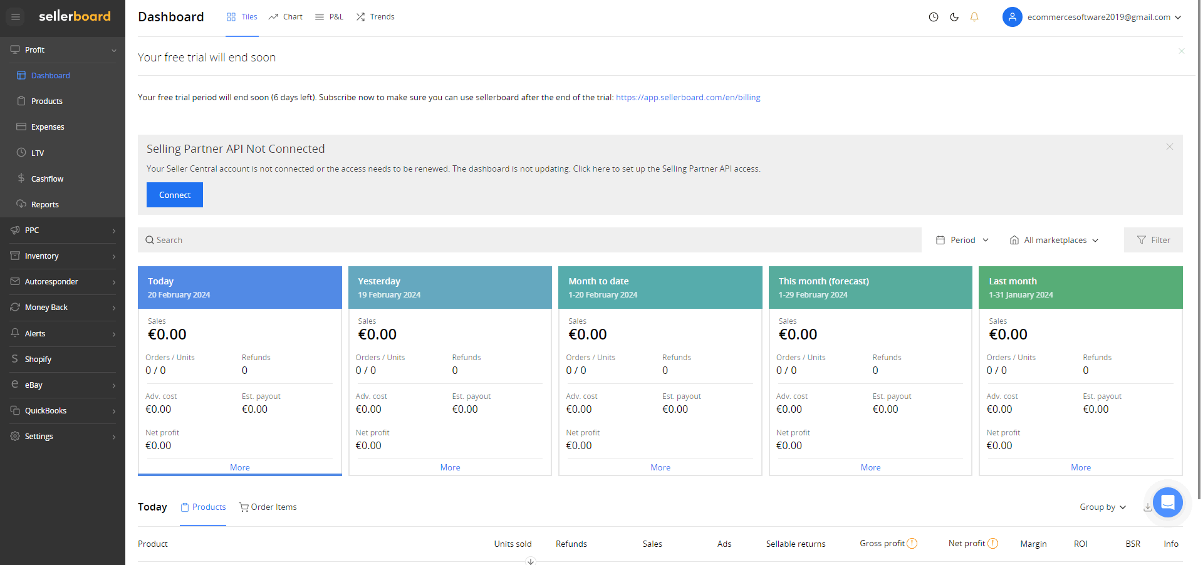This screenshot has height=565, width=1203.
Task: Switch to dark mode moon icon
Action: [x=954, y=17]
